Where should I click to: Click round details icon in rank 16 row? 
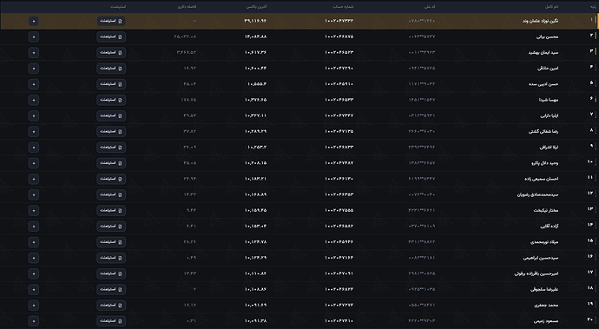[x=34, y=258]
